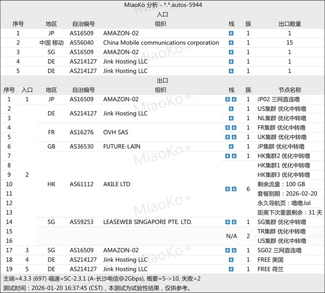
Task: Select the IPv6 badge in the HK集群2 row
Action: (x=234, y=156)
